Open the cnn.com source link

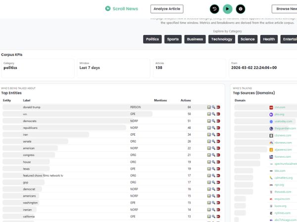click(280, 107)
